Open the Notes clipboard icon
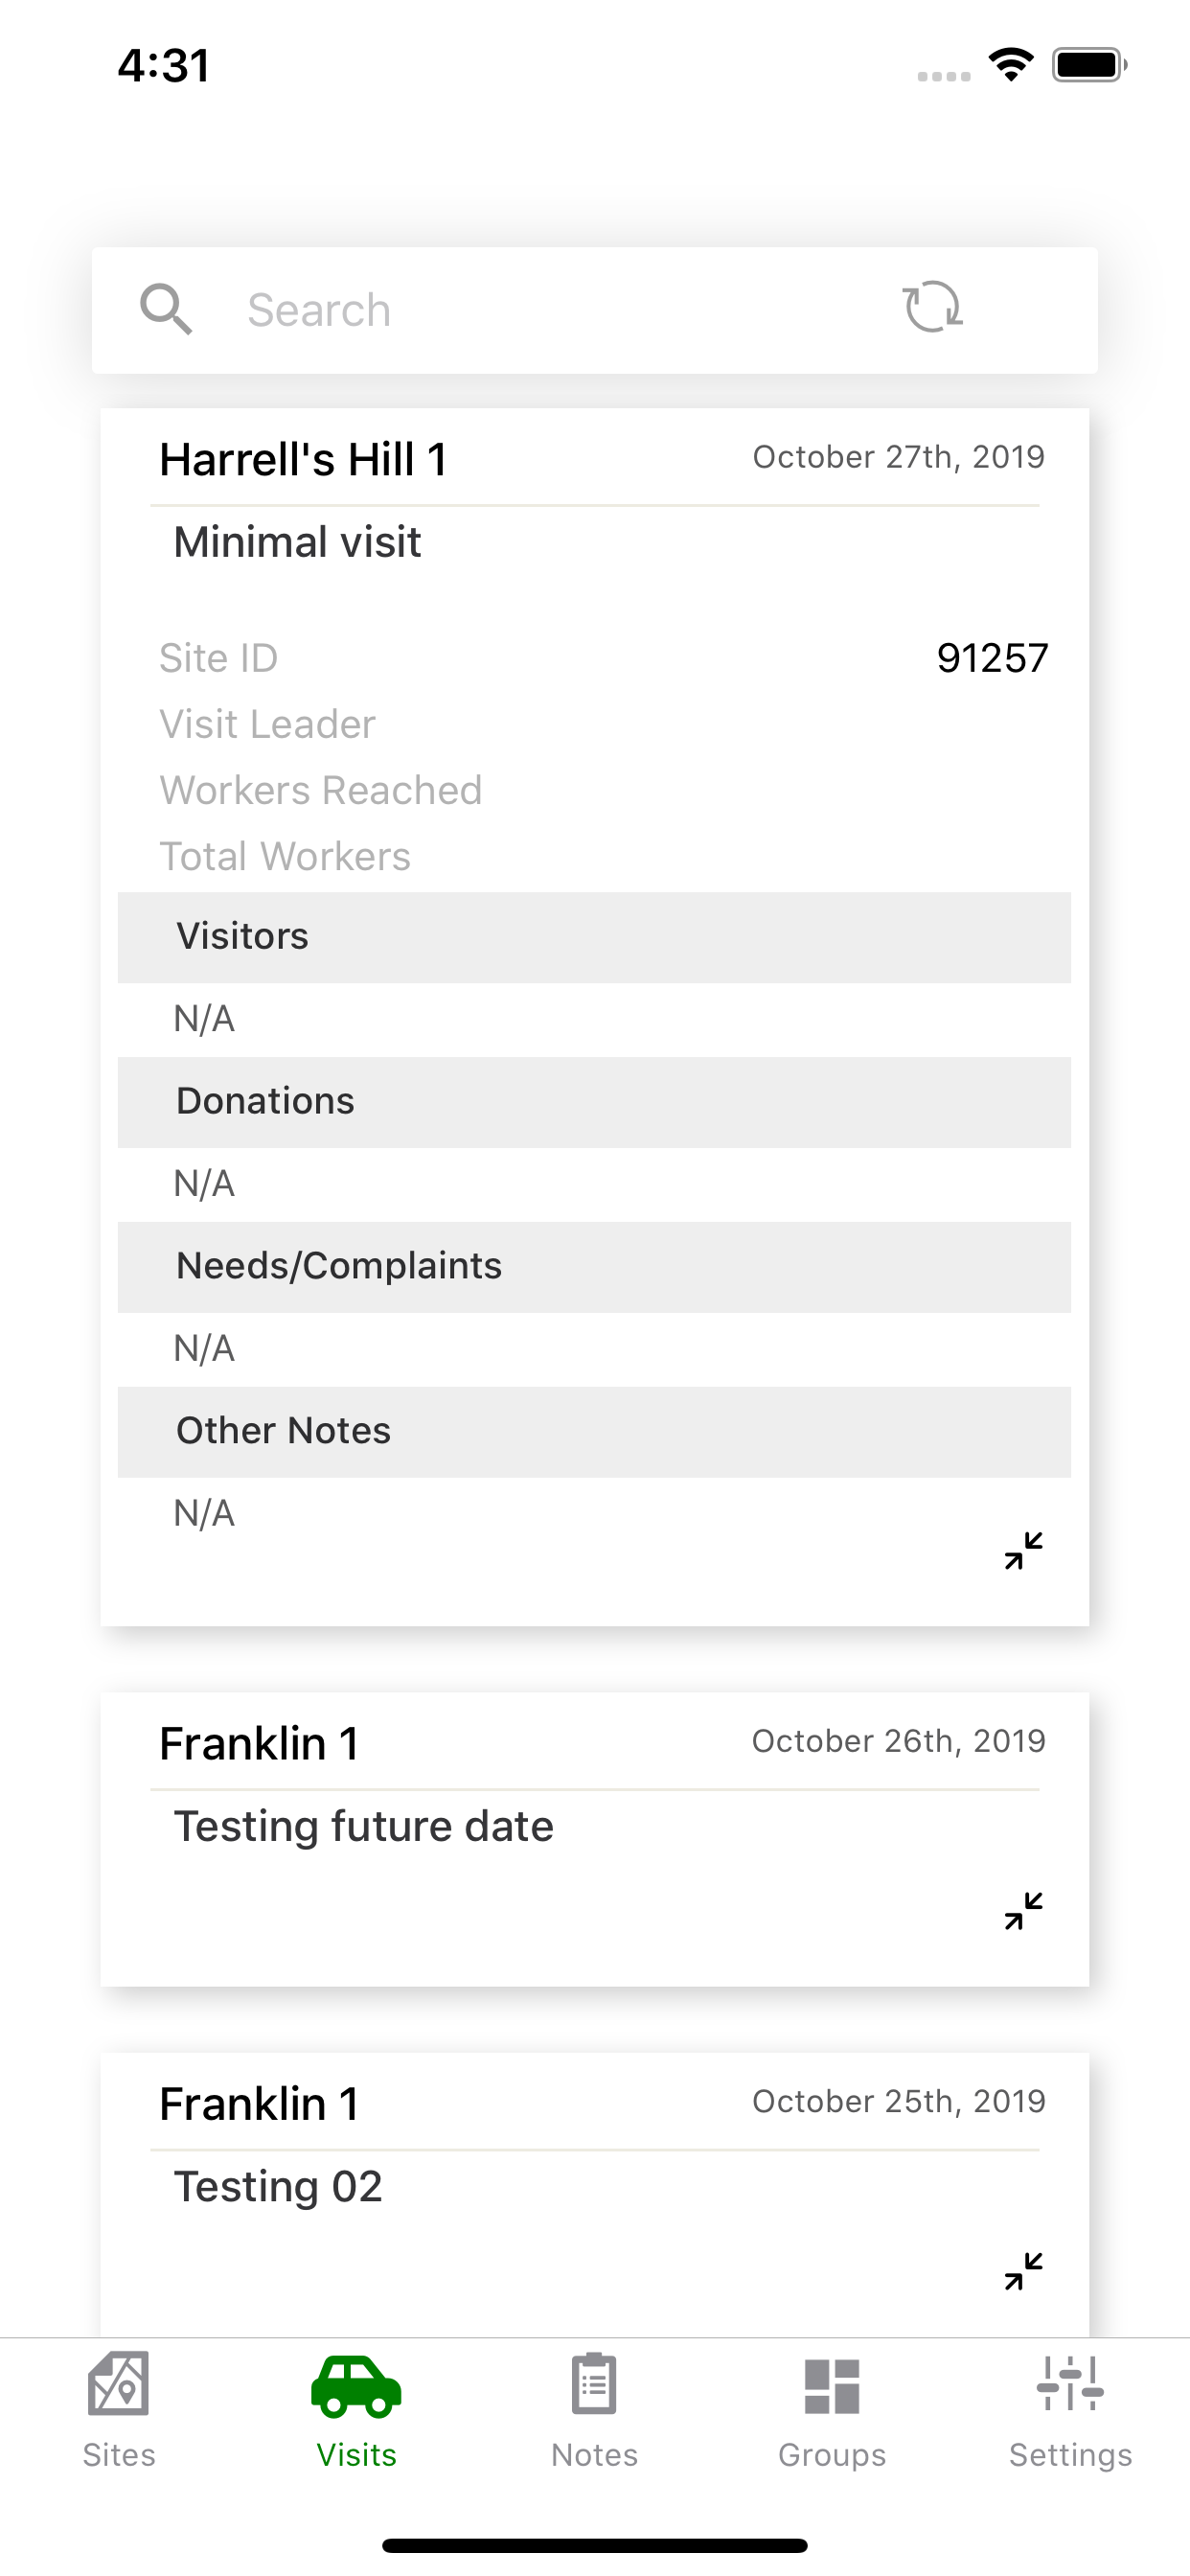Viewport: 1190px width, 2576px height. (x=594, y=2384)
